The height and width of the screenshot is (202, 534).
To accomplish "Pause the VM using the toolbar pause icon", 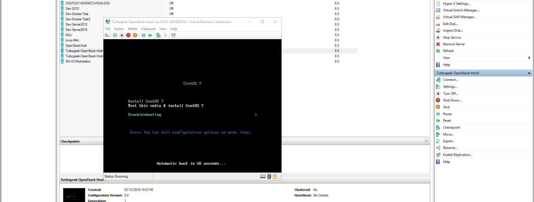I will point(144,36).
